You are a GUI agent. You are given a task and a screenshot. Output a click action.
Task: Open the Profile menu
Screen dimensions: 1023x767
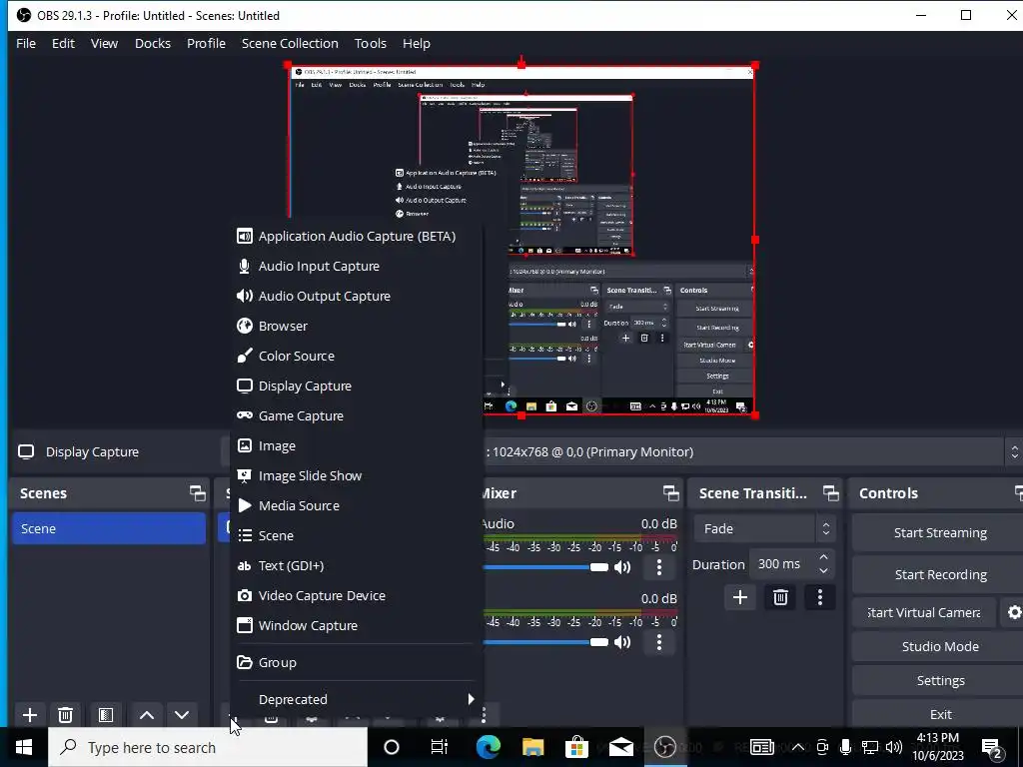[x=206, y=43]
